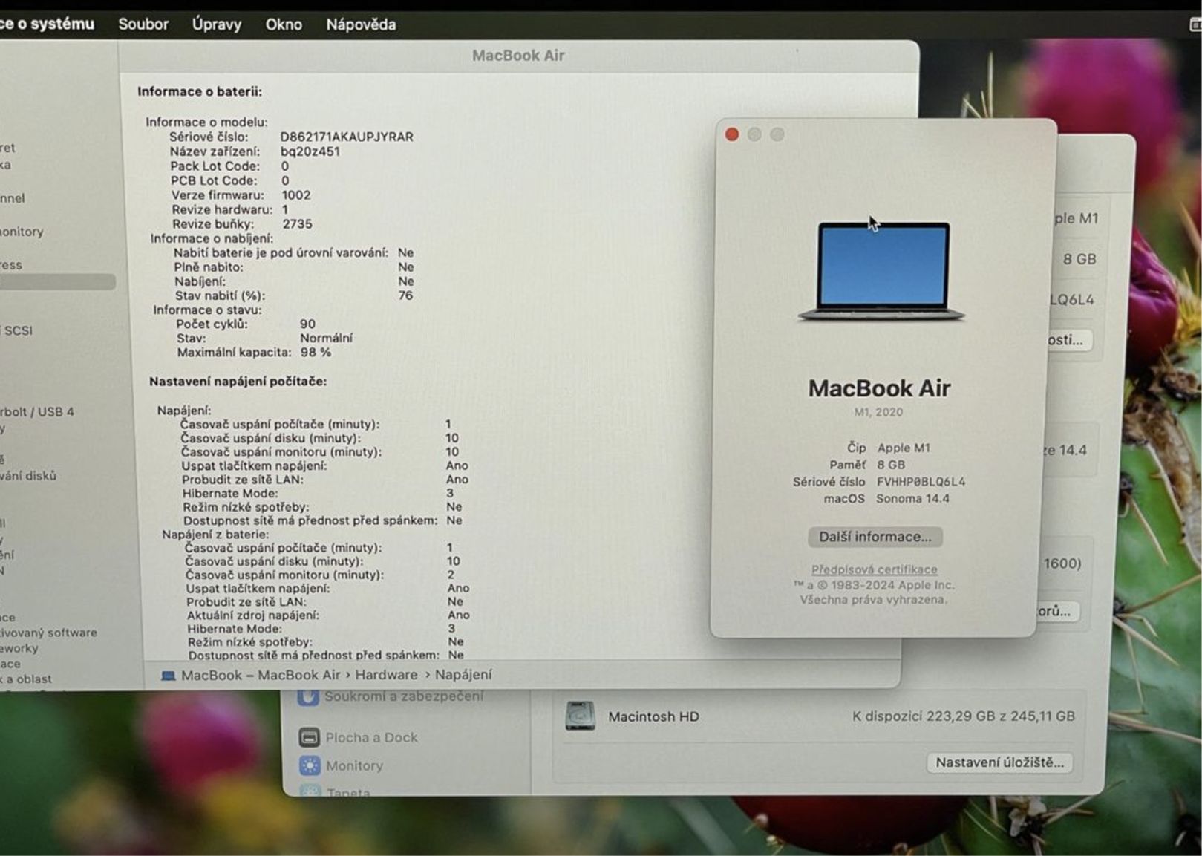Screen dimensions: 1202x856
Task: Click Maximální kapacita value 98 %
Action: coord(316,353)
